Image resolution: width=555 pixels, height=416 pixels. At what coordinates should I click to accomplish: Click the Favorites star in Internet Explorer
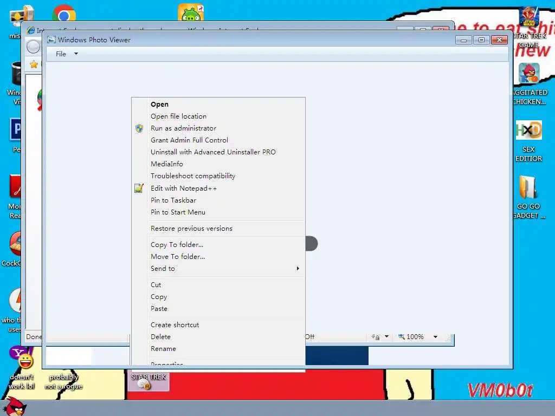click(34, 64)
